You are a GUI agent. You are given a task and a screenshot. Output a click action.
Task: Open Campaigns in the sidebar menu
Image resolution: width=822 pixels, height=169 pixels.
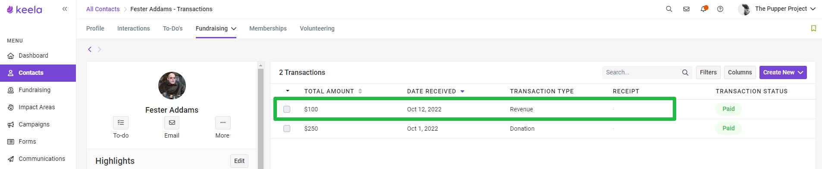click(x=34, y=124)
